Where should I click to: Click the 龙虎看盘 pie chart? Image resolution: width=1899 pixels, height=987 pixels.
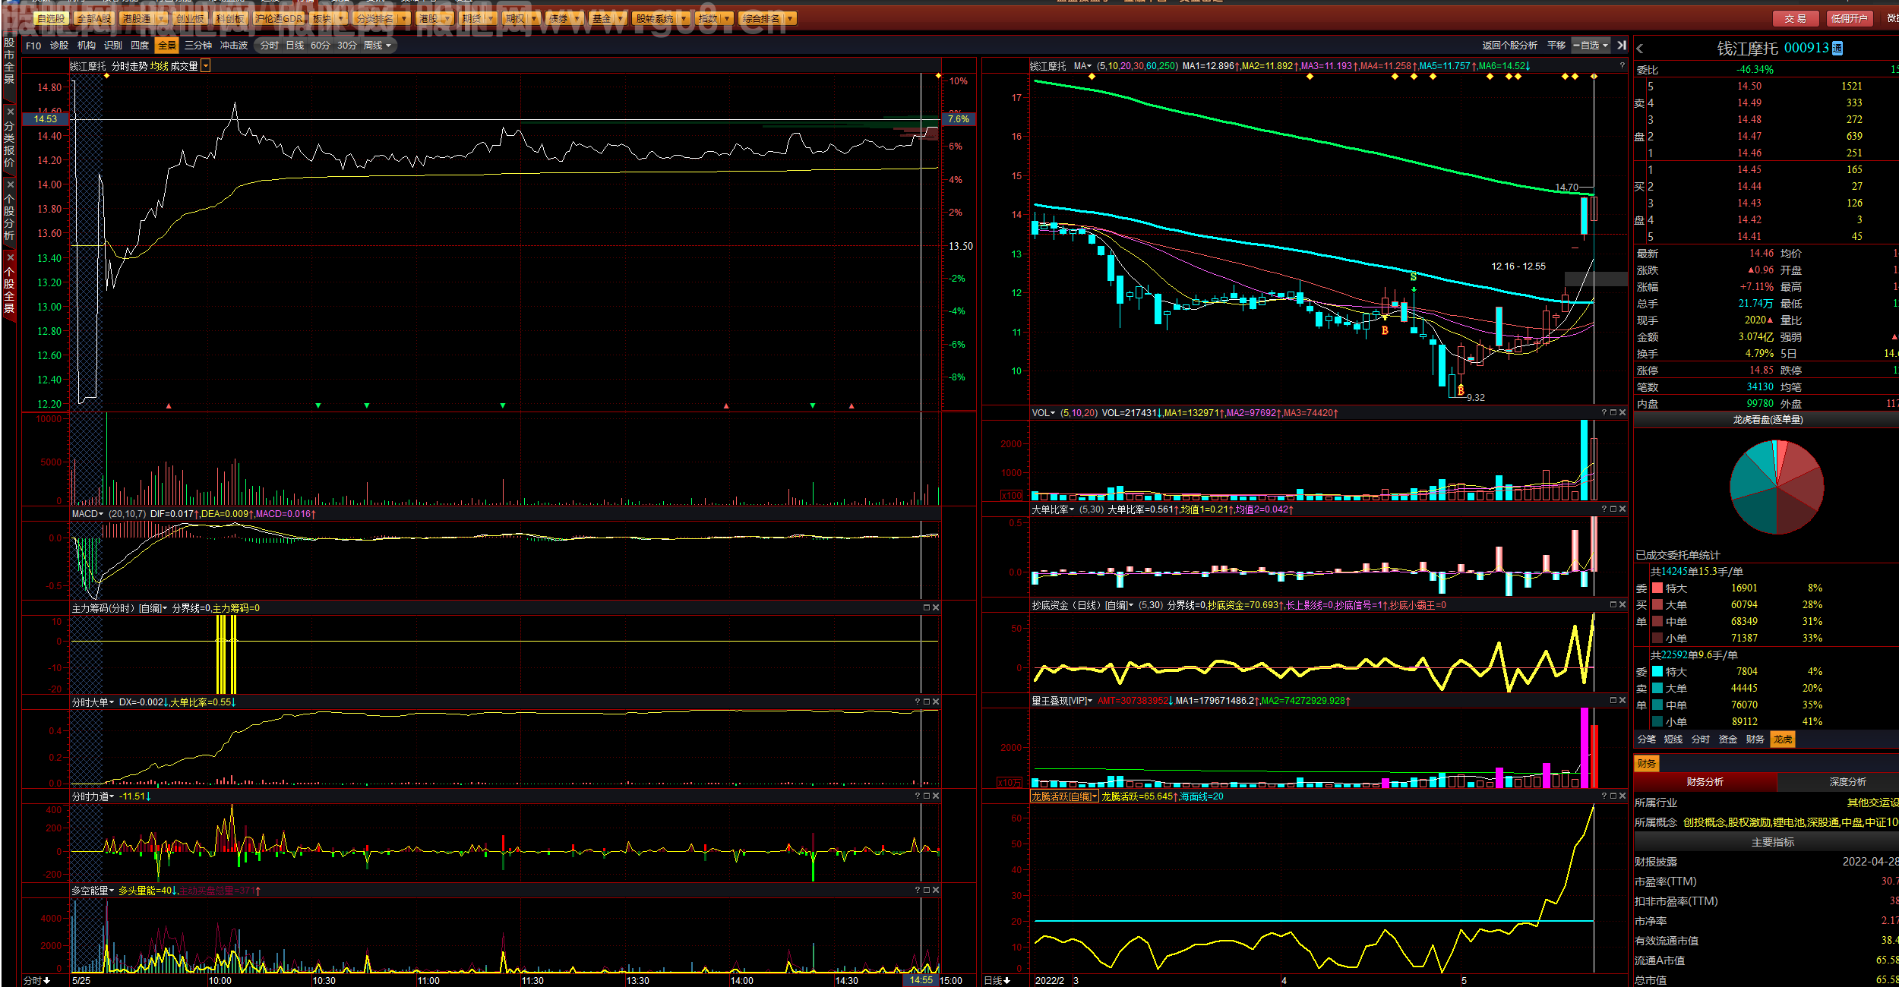point(1777,487)
